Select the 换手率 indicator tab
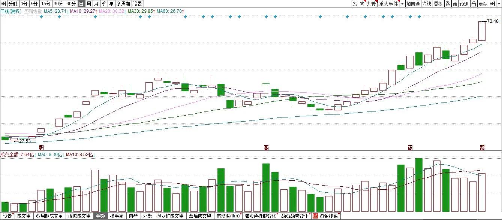The width and height of the screenshot is (502, 220). 117,216
